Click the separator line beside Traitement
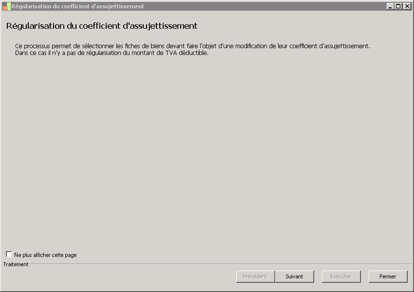 (219, 264)
